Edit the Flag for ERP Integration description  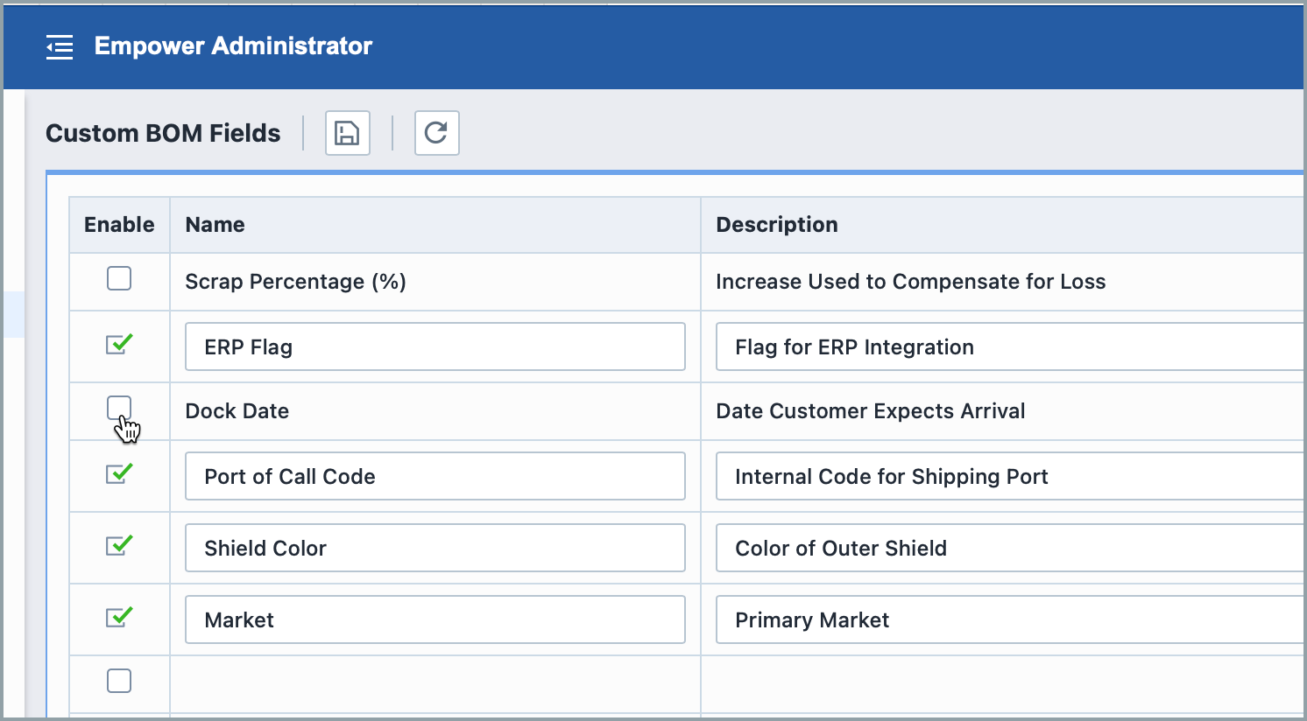click(x=1011, y=346)
